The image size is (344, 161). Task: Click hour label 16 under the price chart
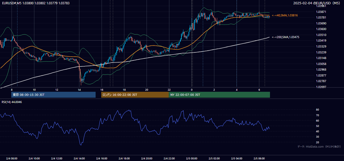(x=102, y=90)
